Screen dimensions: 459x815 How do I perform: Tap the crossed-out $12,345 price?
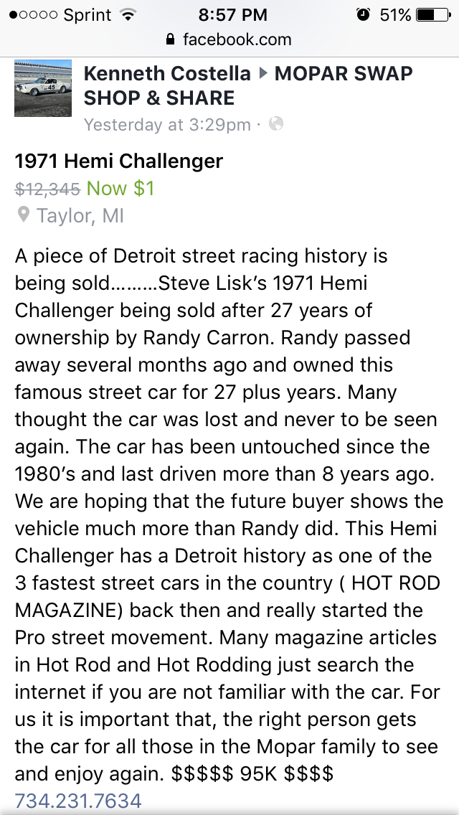tap(47, 189)
